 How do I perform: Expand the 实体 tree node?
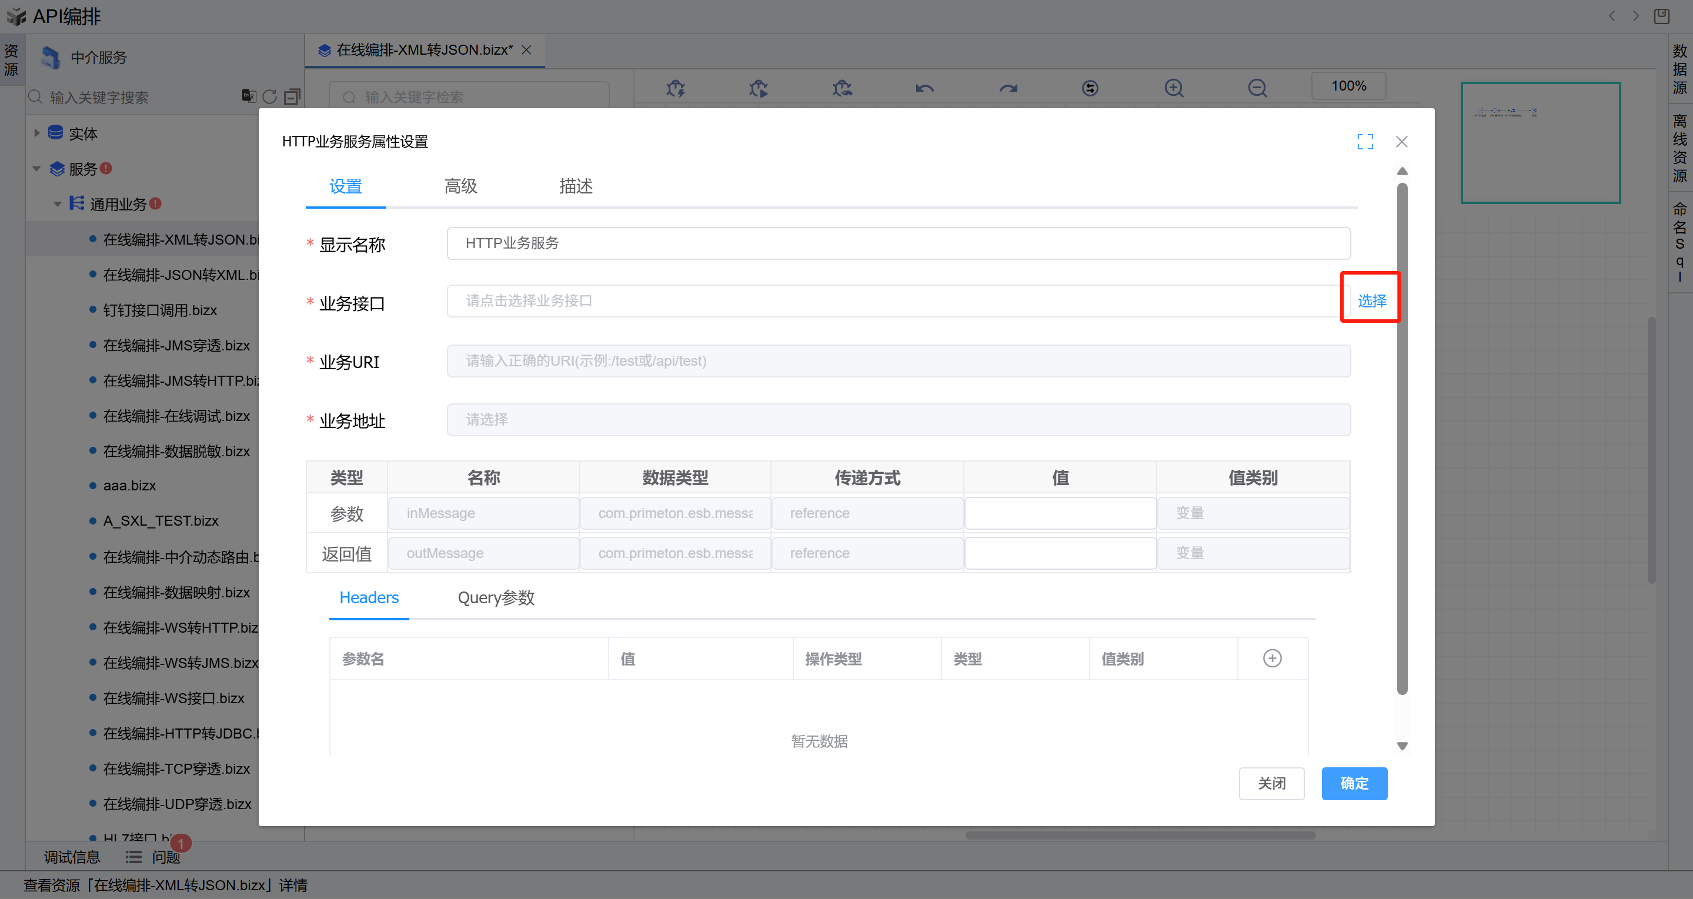point(37,133)
